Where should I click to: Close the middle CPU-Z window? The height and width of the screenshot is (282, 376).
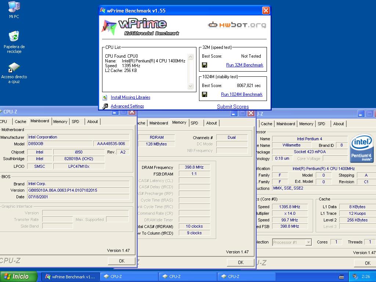click(251, 113)
